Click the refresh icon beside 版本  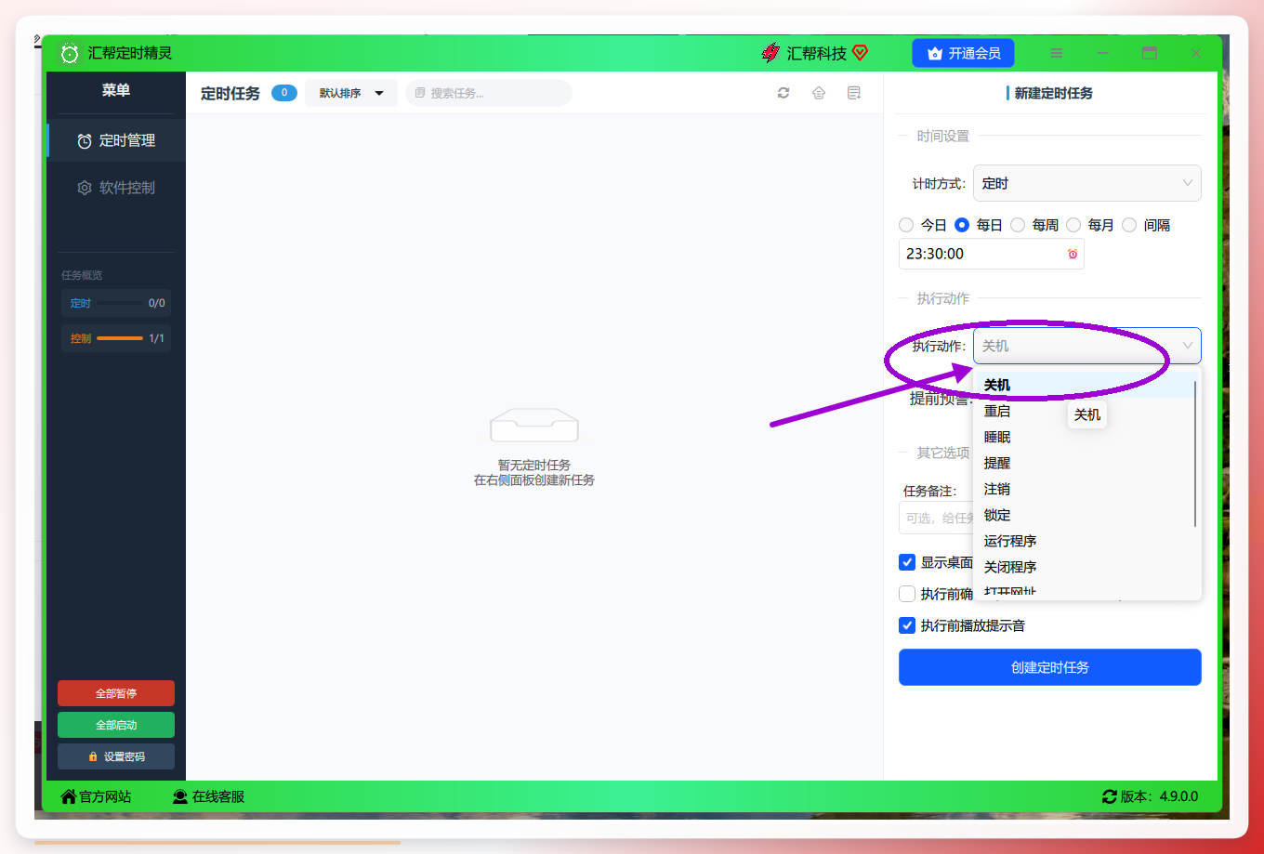click(x=1110, y=796)
